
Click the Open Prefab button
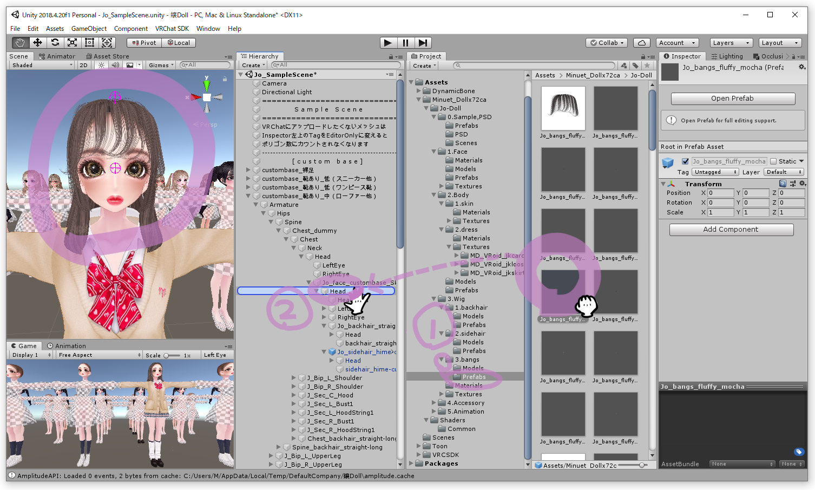click(x=732, y=99)
